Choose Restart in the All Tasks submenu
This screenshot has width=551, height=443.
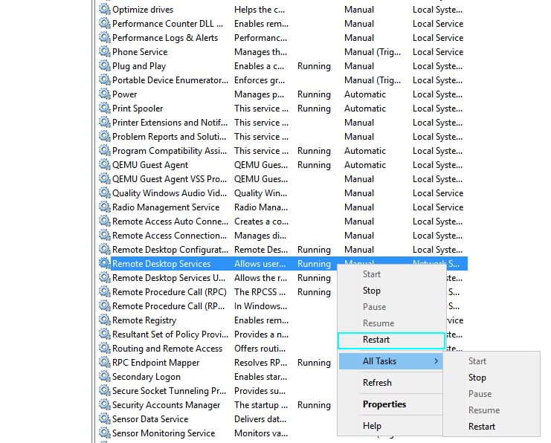click(482, 427)
